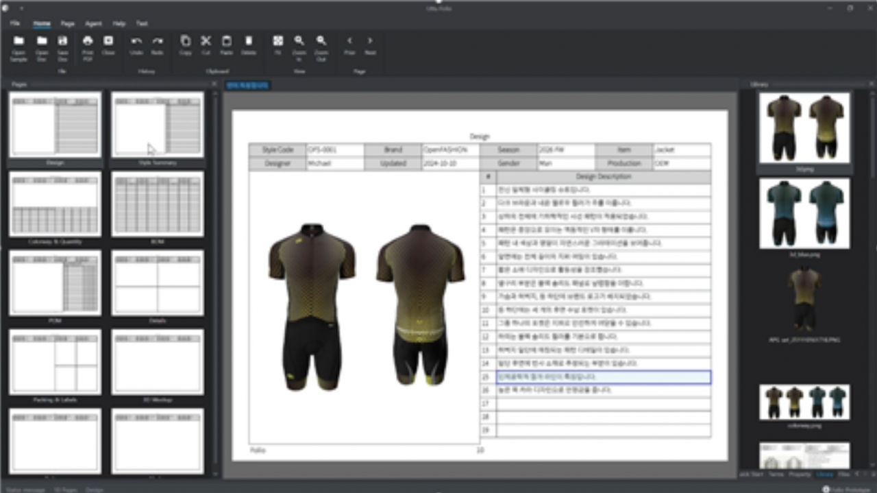Click the Cut scissors icon
The height and width of the screenshot is (493, 877).
point(206,42)
